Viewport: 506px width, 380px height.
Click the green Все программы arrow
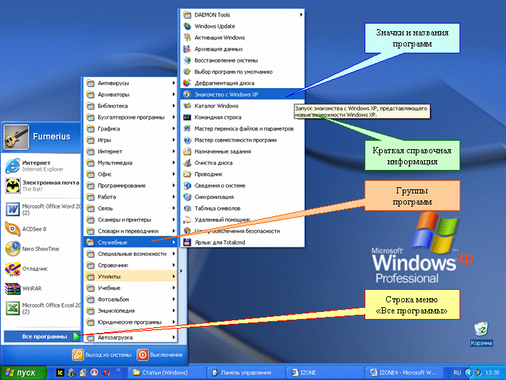pyautogui.click(x=76, y=336)
